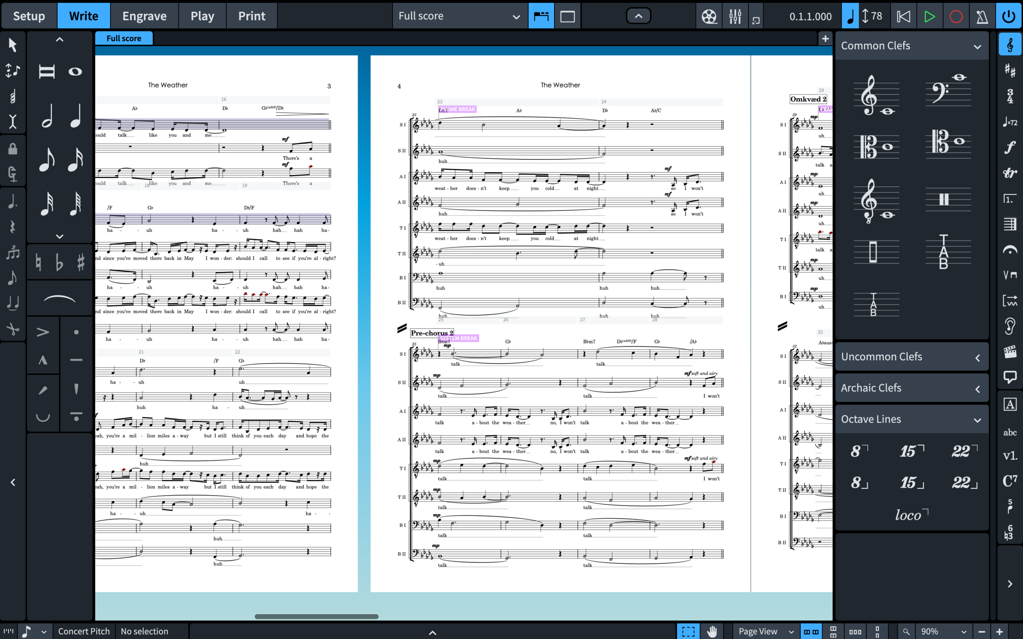Enable the marquee selection tool
The image size is (1023, 639).
pos(688,631)
